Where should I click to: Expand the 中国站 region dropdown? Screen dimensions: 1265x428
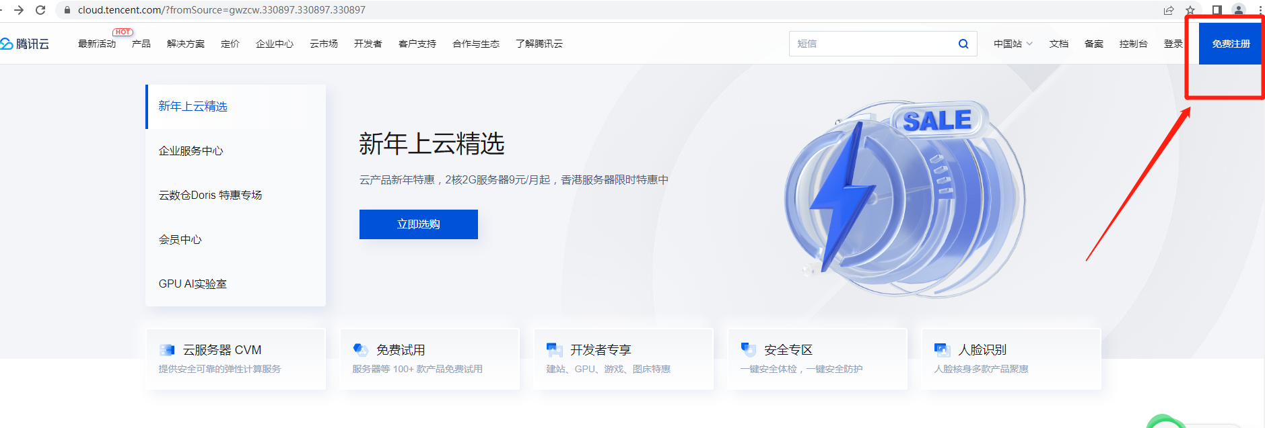(1013, 44)
